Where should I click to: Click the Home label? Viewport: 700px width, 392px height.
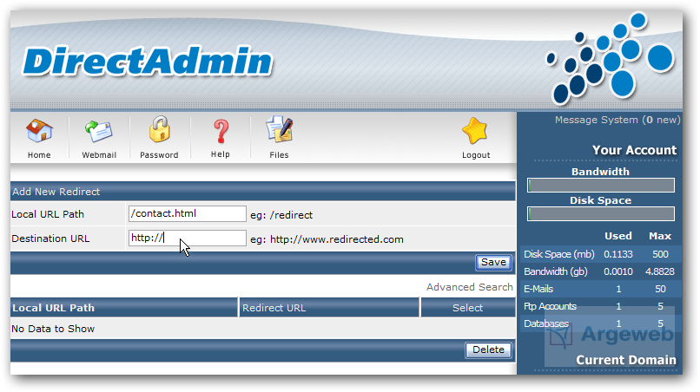pyautogui.click(x=39, y=154)
